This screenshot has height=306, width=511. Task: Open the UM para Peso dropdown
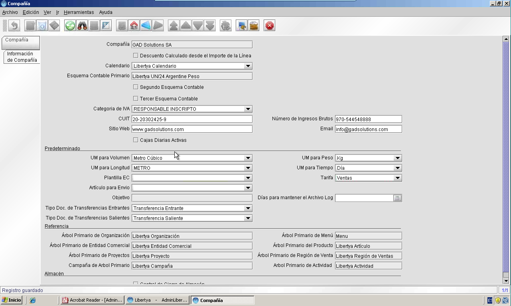[397, 158]
